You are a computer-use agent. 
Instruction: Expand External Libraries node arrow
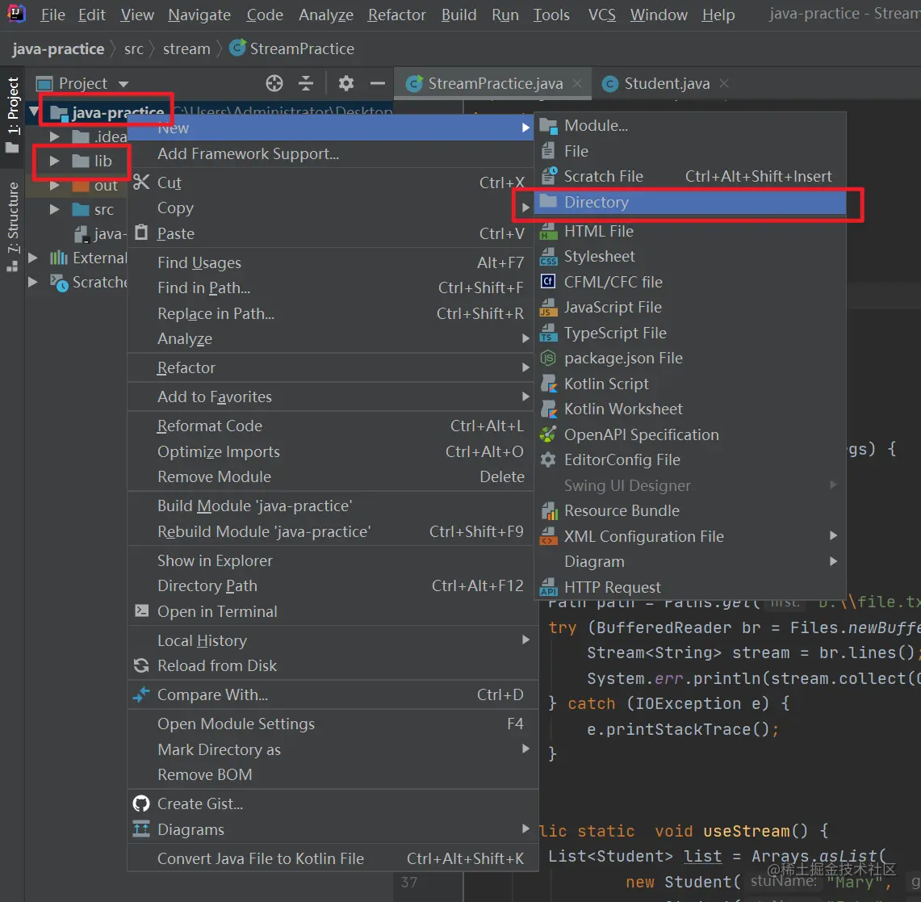[x=33, y=258]
